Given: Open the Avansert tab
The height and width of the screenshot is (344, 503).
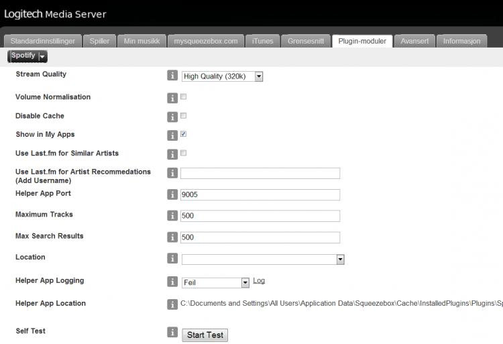Looking at the screenshot, I should click(414, 41).
